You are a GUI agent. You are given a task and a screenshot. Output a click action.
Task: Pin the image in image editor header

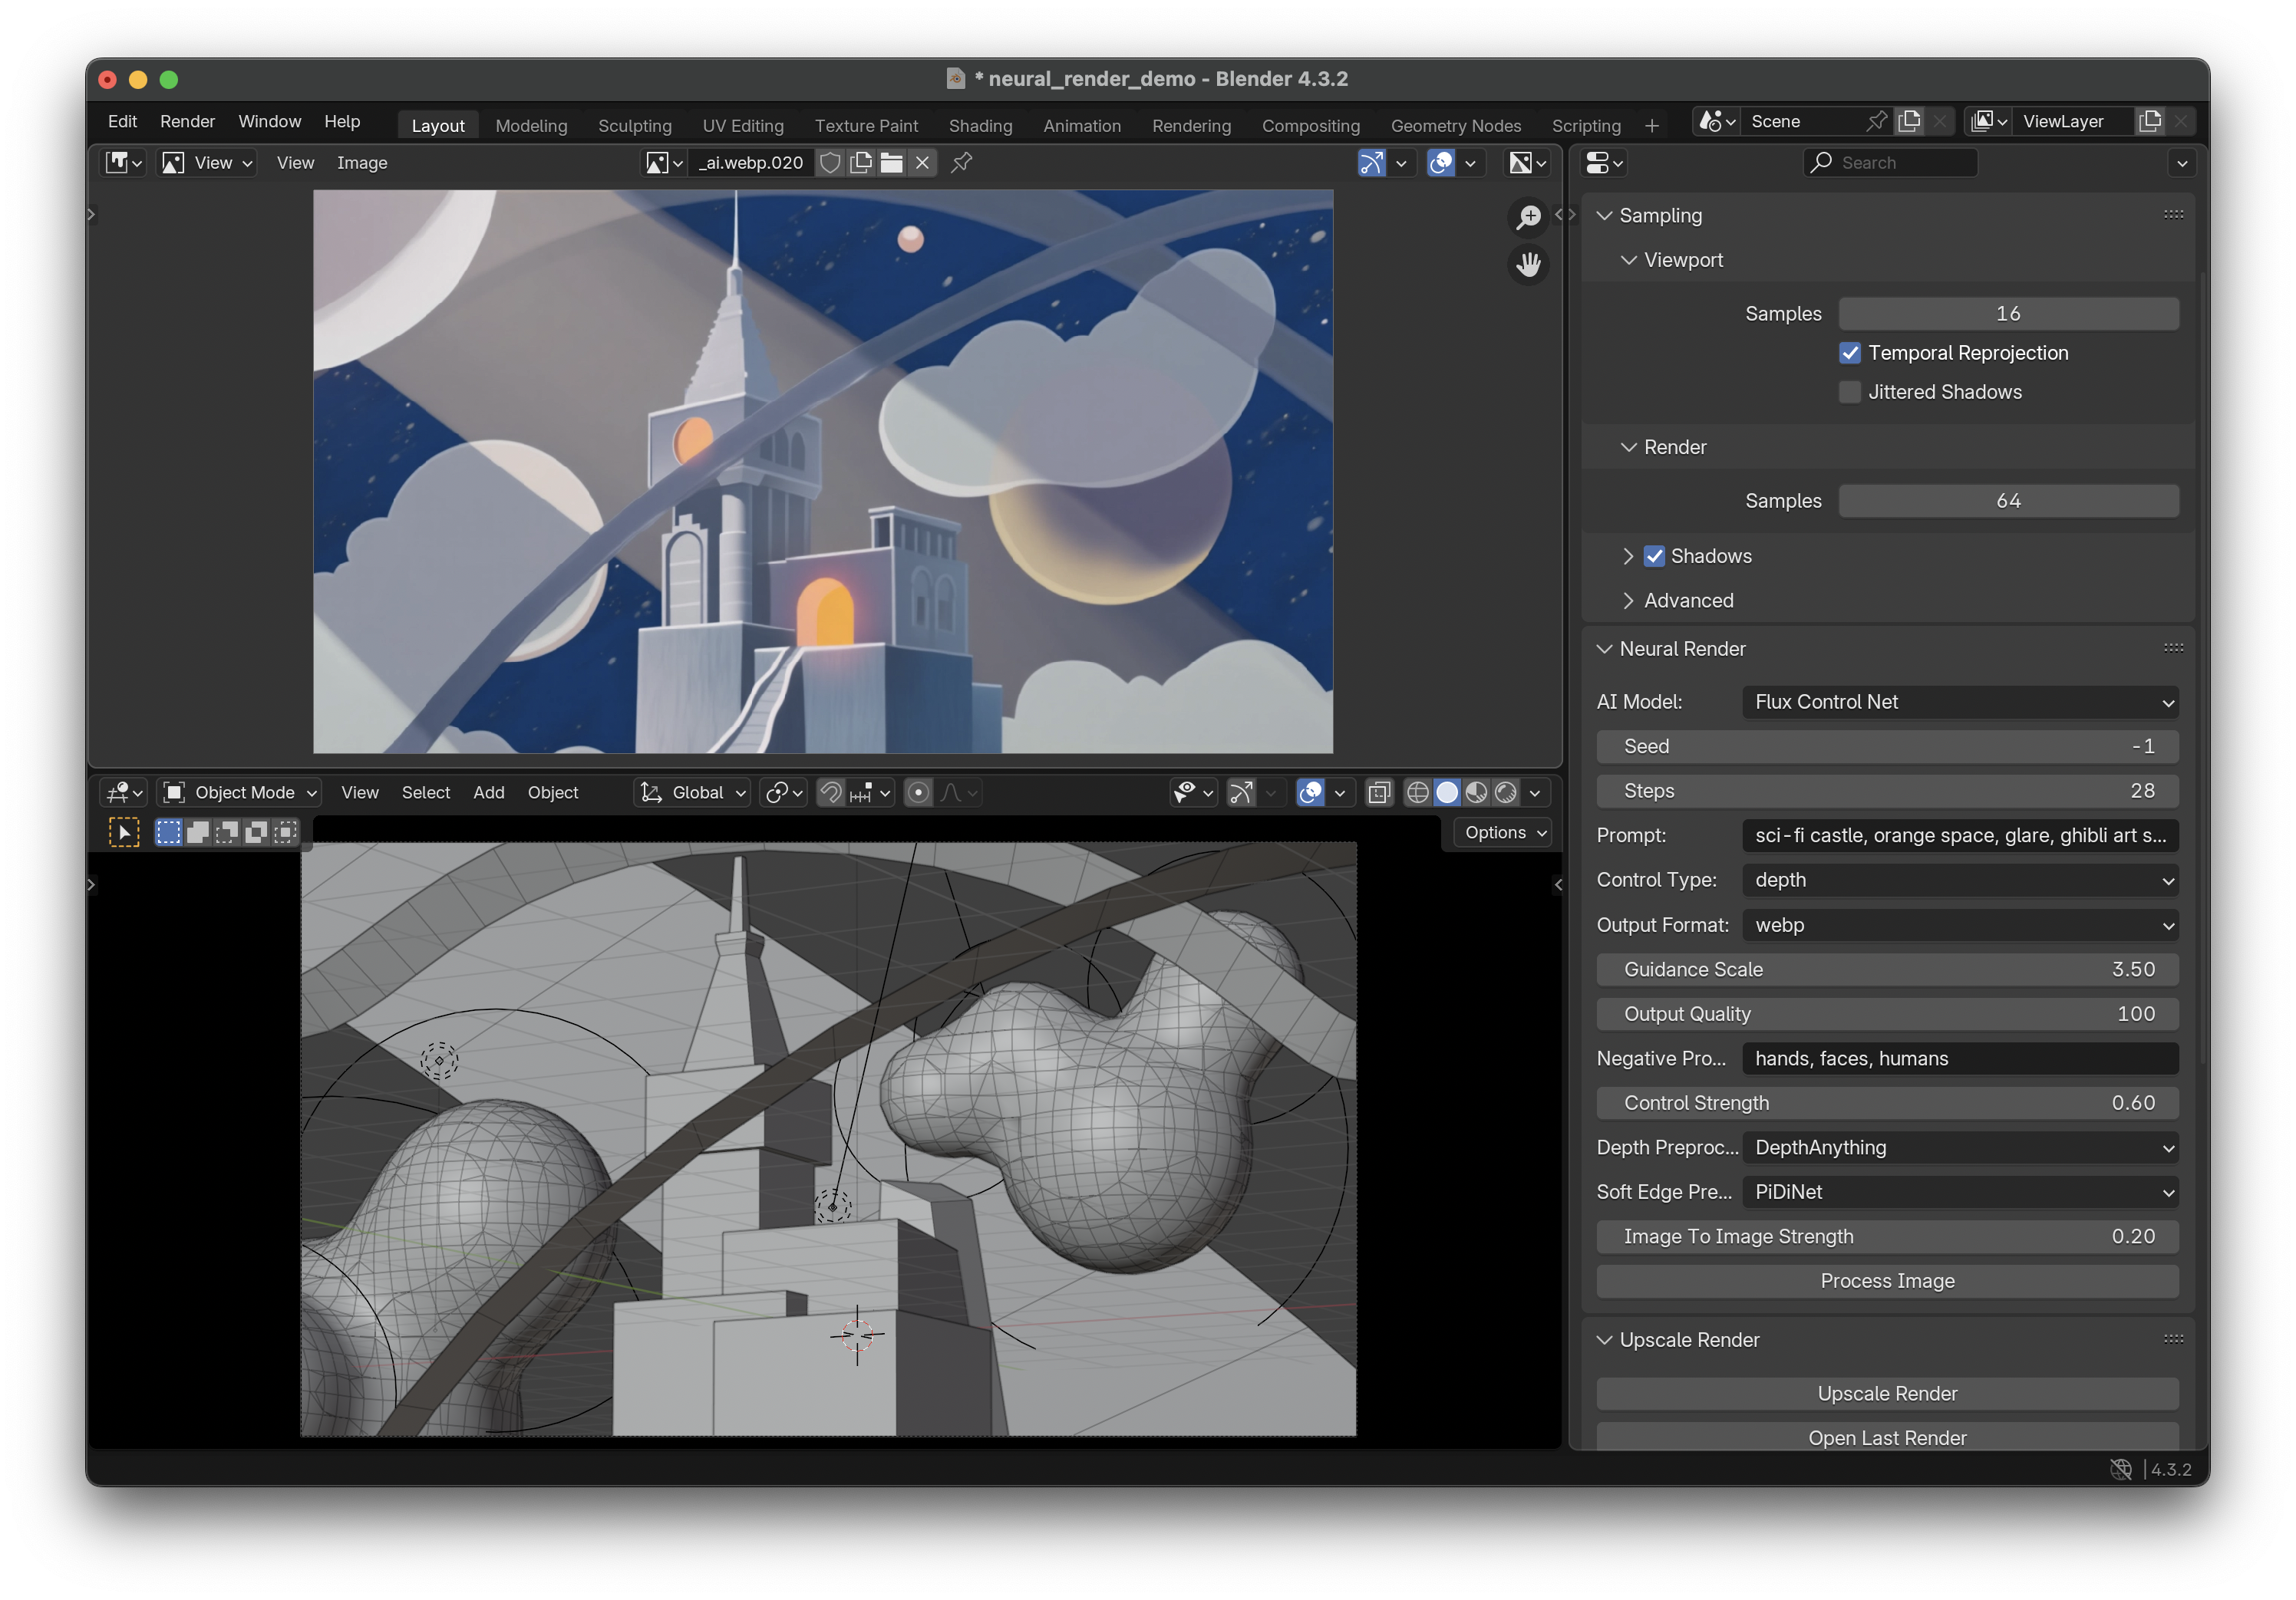[961, 163]
